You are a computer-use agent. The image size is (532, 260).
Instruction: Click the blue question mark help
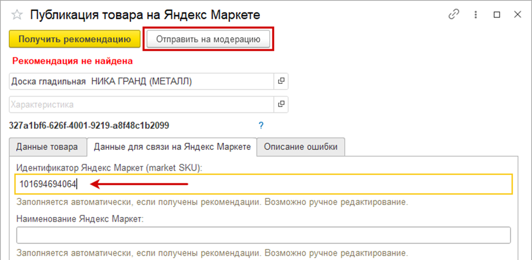[261, 125]
